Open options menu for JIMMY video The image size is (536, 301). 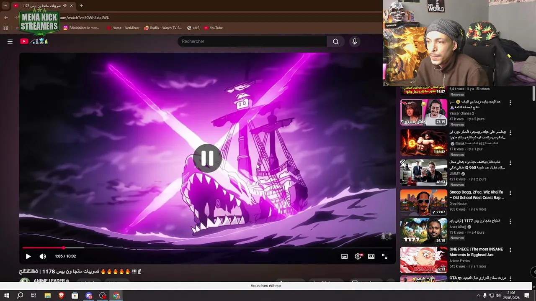(x=510, y=163)
